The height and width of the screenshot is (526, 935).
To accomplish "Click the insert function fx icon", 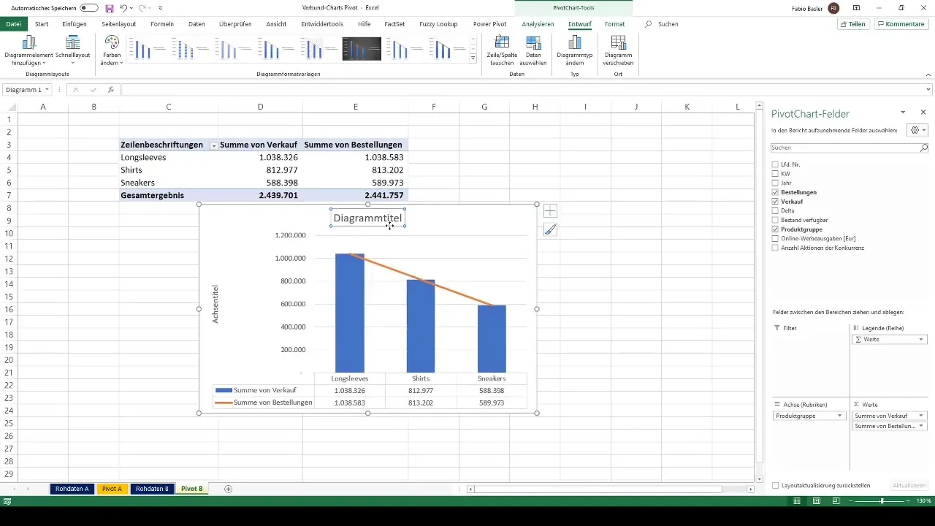I will point(111,90).
